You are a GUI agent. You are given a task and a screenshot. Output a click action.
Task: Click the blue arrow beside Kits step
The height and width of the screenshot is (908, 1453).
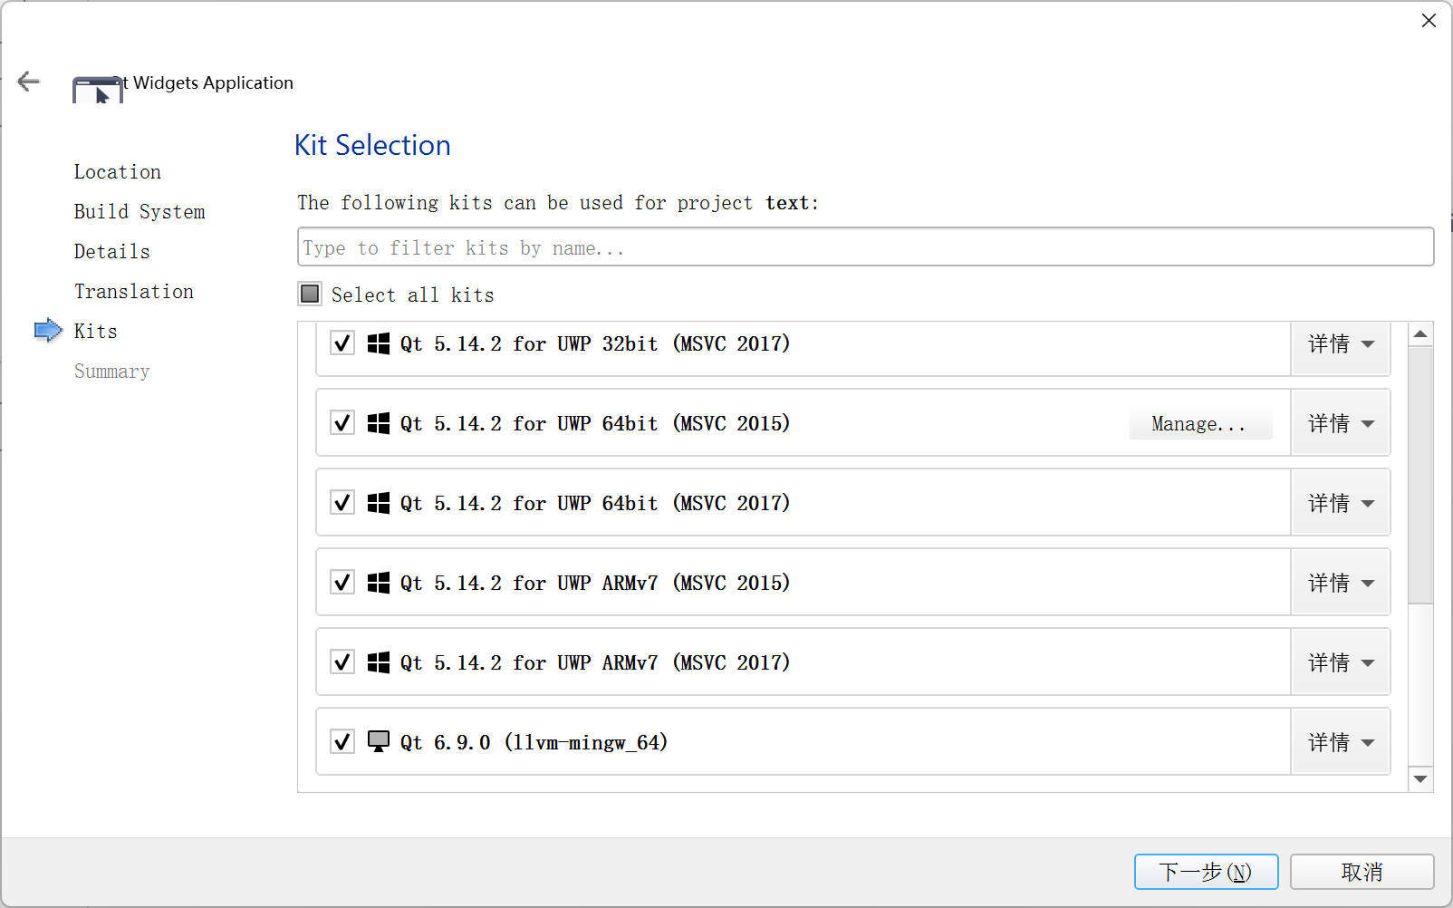pyautogui.click(x=48, y=331)
